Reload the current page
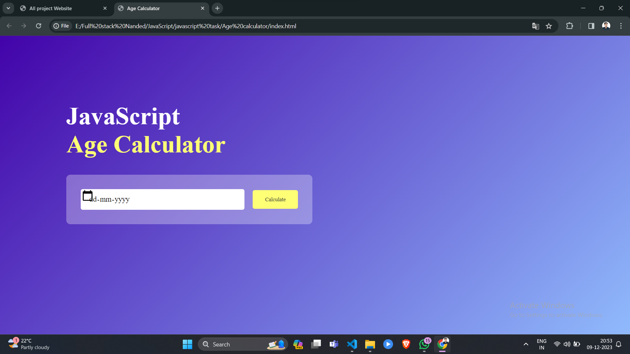This screenshot has width=630, height=354. [x=38, y=26]
